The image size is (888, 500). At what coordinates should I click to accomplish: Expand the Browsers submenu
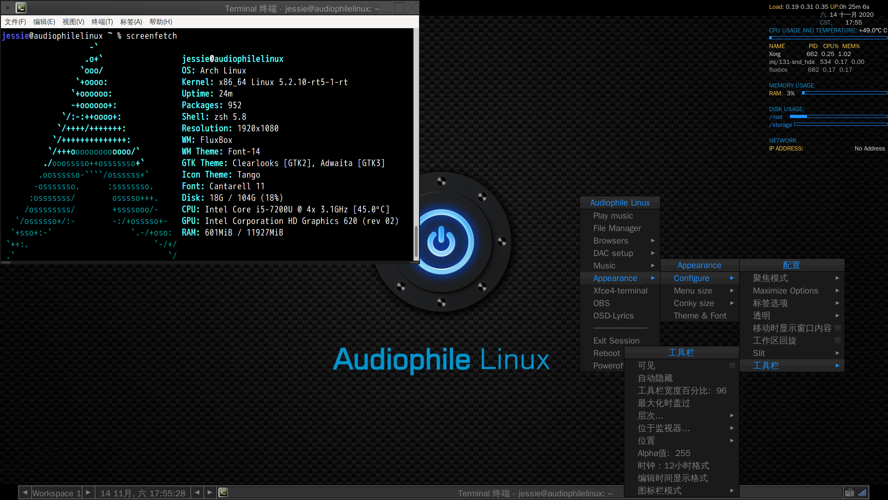click(620, 241)
